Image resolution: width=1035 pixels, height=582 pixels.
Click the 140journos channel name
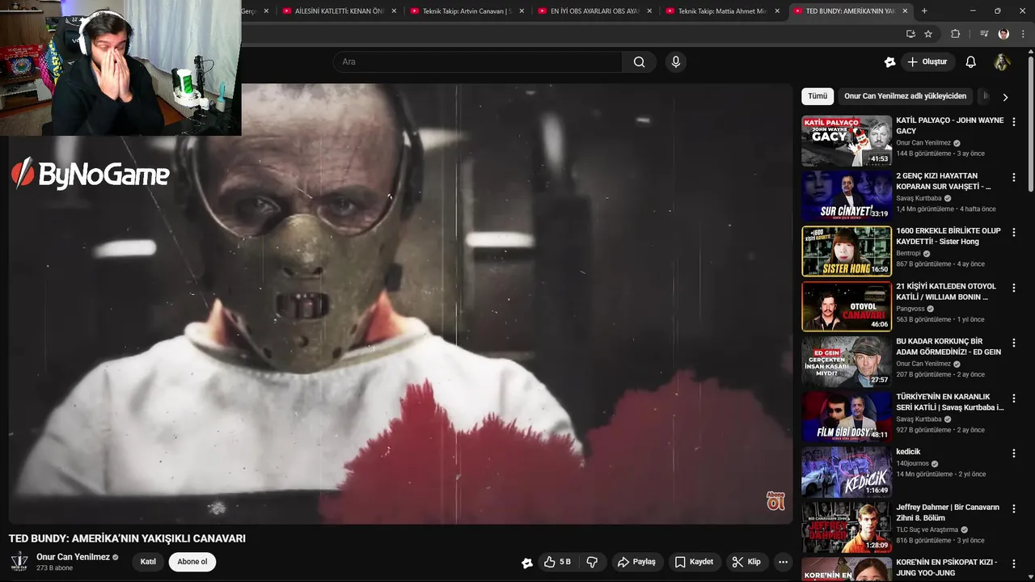(x=913, y=464)
